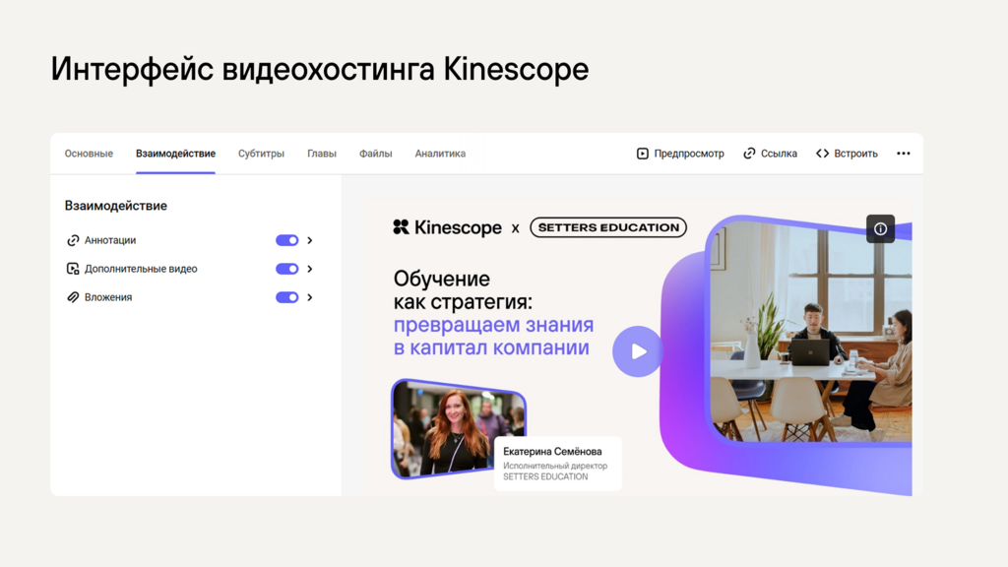Select the Главы tab
Screen dimensions: 1008x567
pos(321,154)
